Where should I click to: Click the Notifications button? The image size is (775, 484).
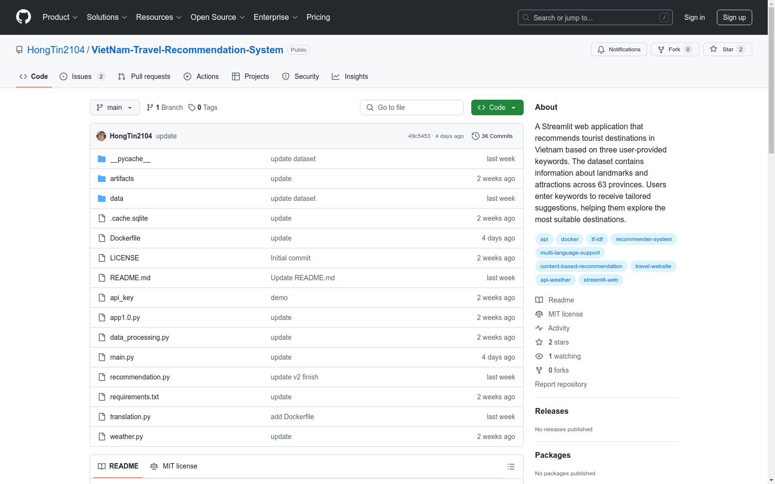tap(619, 49)
